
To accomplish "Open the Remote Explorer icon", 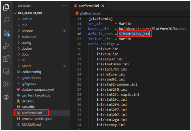I will pyautogui.click(x=6, y=72).
